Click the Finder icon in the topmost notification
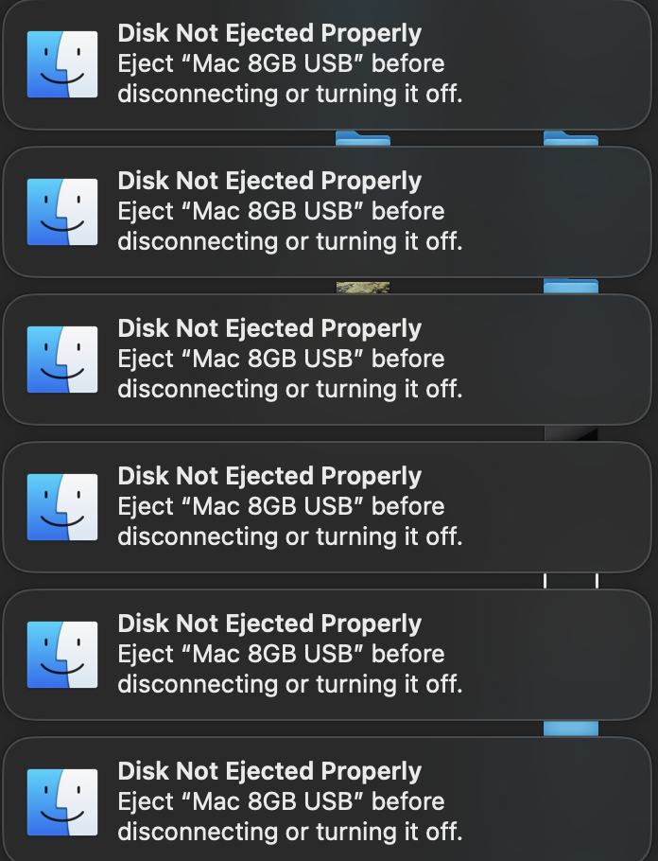Screen dimensions: 658x861 click(x=62, y=64)
